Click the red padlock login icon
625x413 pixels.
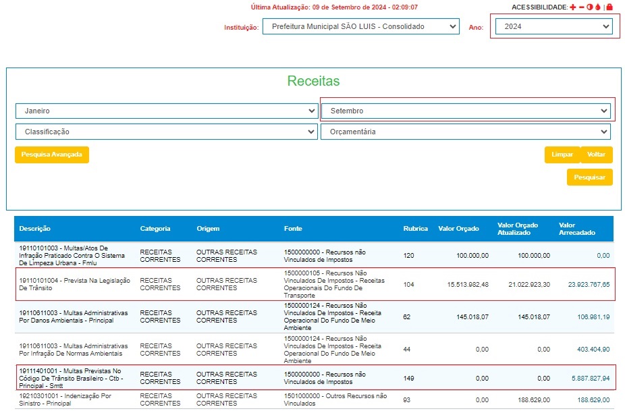[x=609, y=7]
